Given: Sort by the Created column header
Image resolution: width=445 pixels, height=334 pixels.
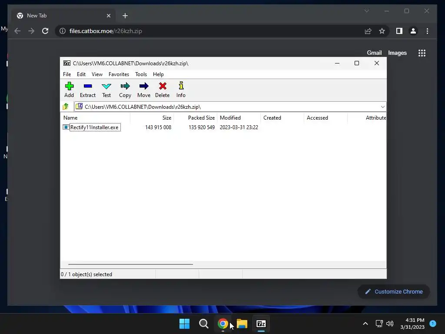Looking at the screenshot, I should [x=282, y=117].
